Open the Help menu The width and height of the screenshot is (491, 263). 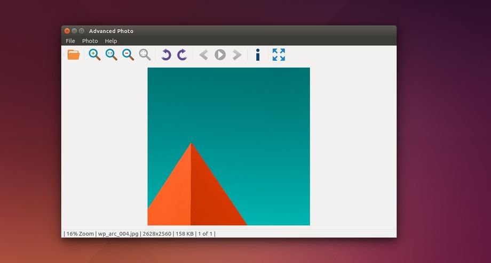pos(111,41)
